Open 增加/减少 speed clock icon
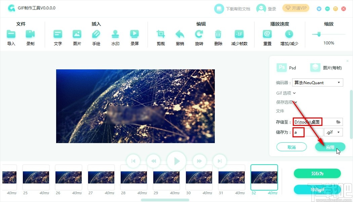The height and width of the screenshot is (202, 353). (289, 34)
